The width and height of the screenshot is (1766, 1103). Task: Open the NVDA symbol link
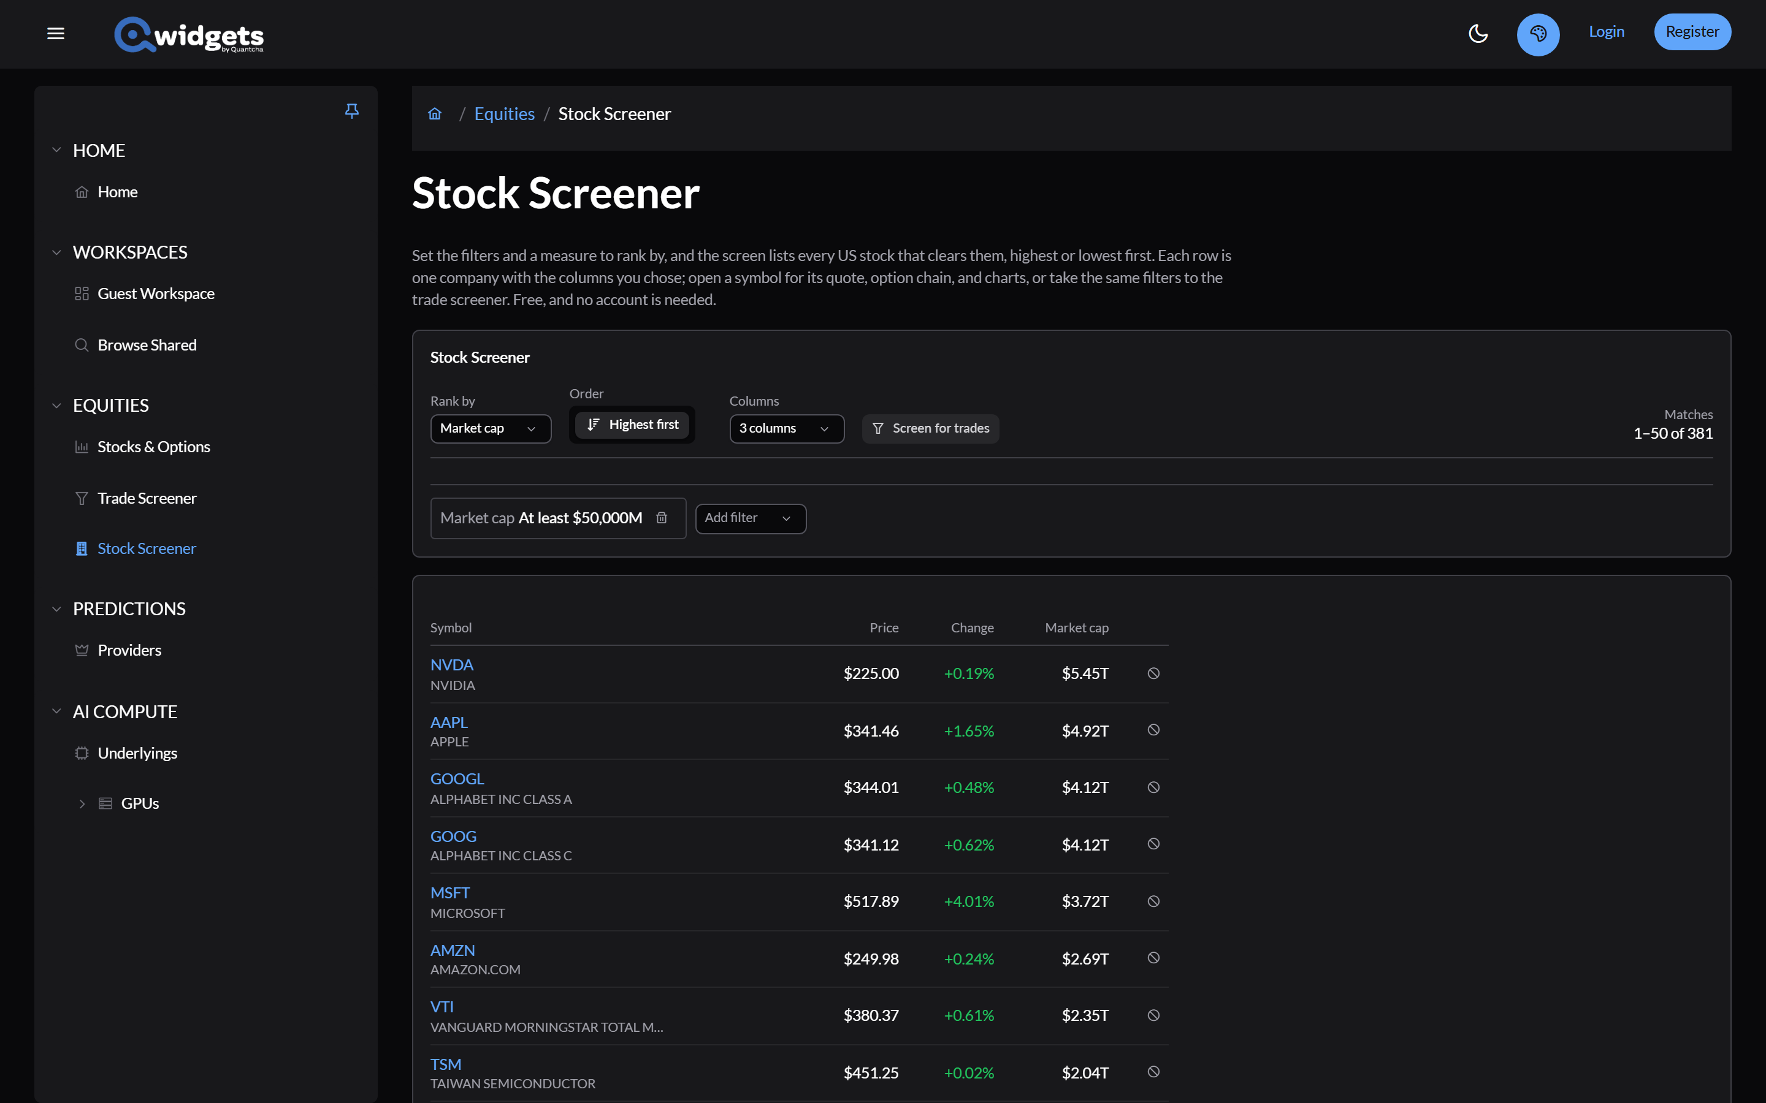pos(452,665)
